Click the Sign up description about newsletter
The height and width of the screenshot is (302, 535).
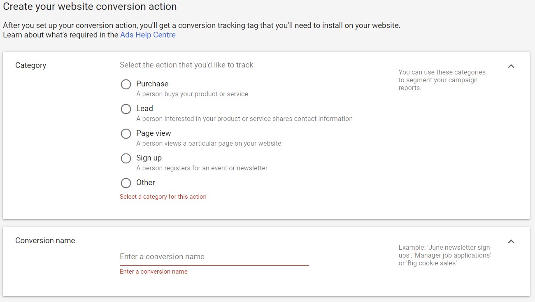tap(202, 168)
